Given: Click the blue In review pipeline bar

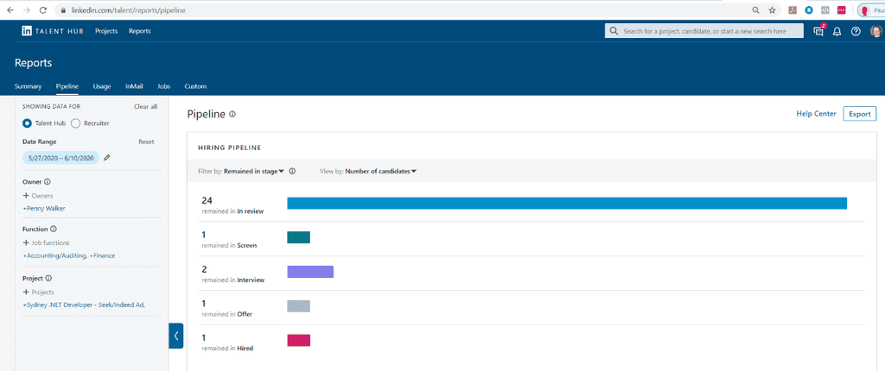Looking at the screenshot, I should point(566,204).
